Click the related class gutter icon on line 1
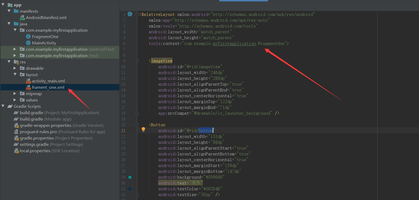Screen dimensions: 419x200 point(130,14)
